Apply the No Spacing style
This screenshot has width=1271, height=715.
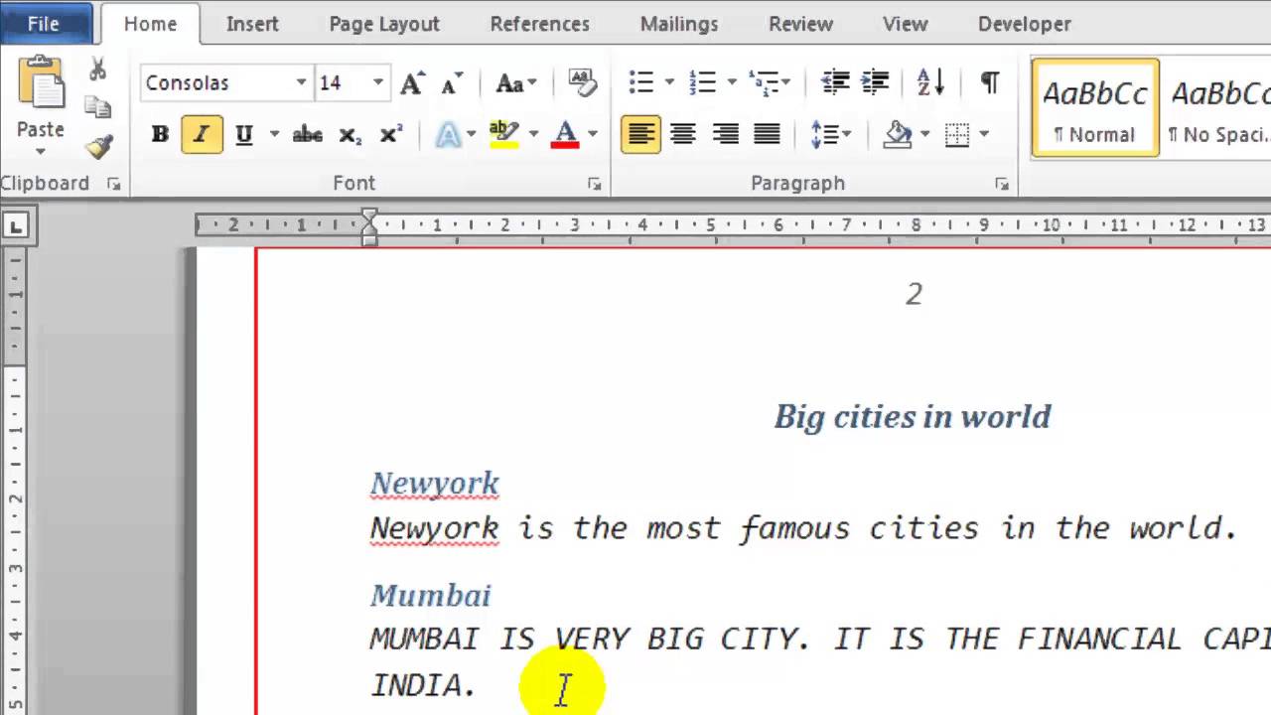[1217, 107]
